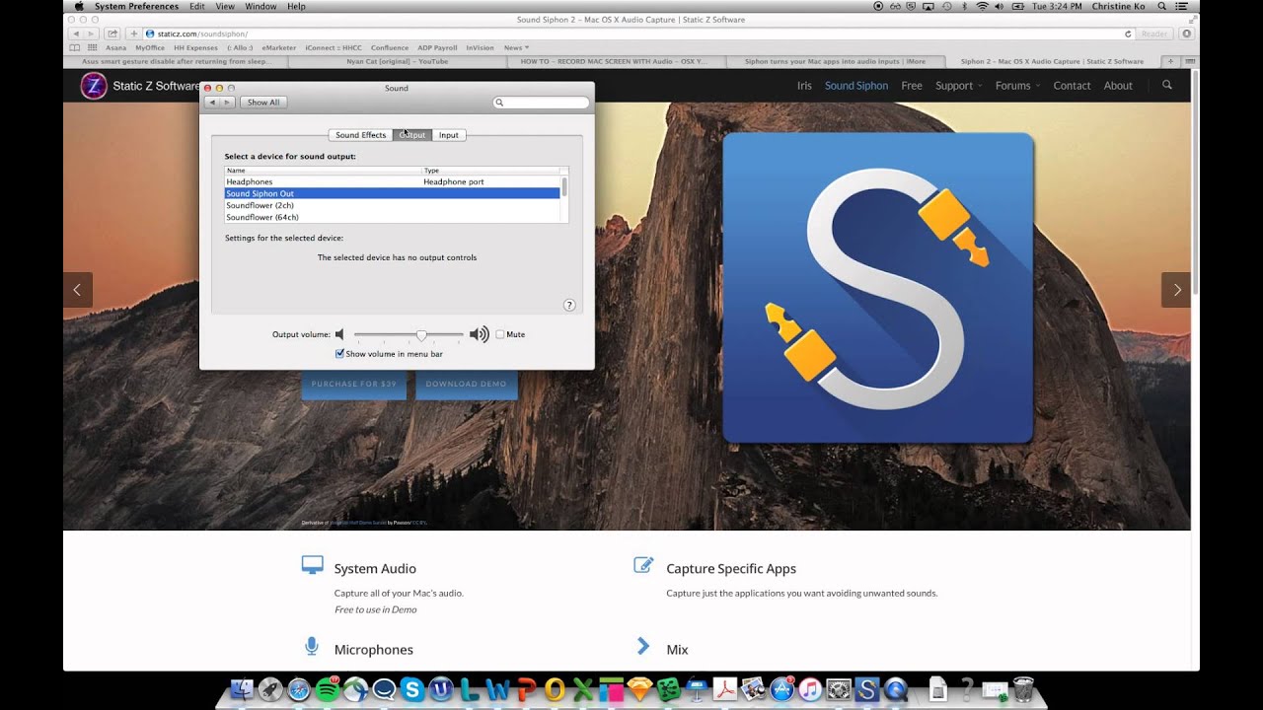Open help button in Sound window
Viewport: 1263px width, 710px height.
point(569,306)
